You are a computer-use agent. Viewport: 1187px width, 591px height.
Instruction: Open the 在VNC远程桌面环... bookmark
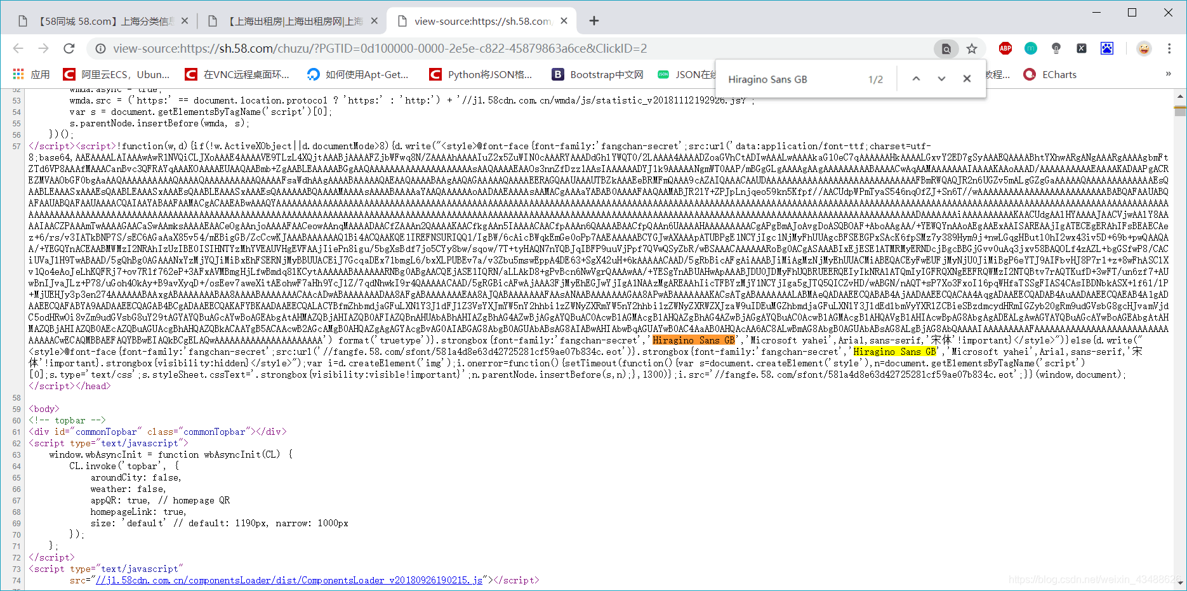237,74
